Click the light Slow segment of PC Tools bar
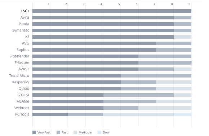This screenshot has height=136, width=209. tap(182, 114)
